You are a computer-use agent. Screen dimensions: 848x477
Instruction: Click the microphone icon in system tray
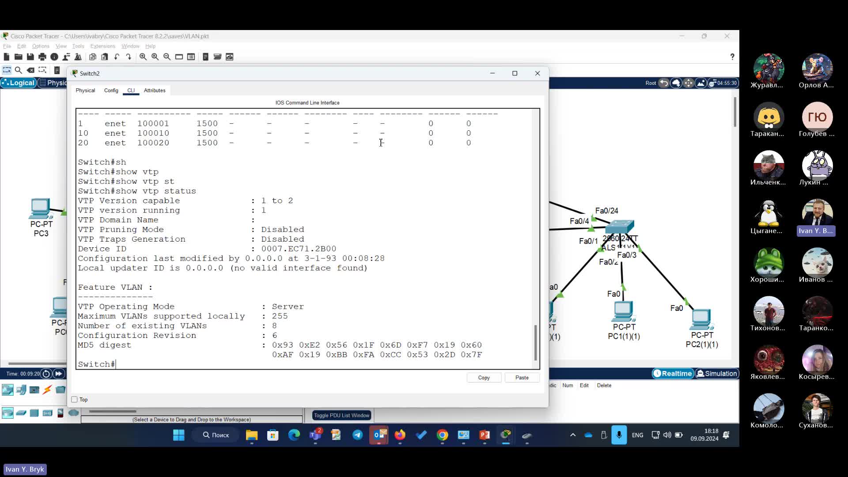click(x=619, y=435)
